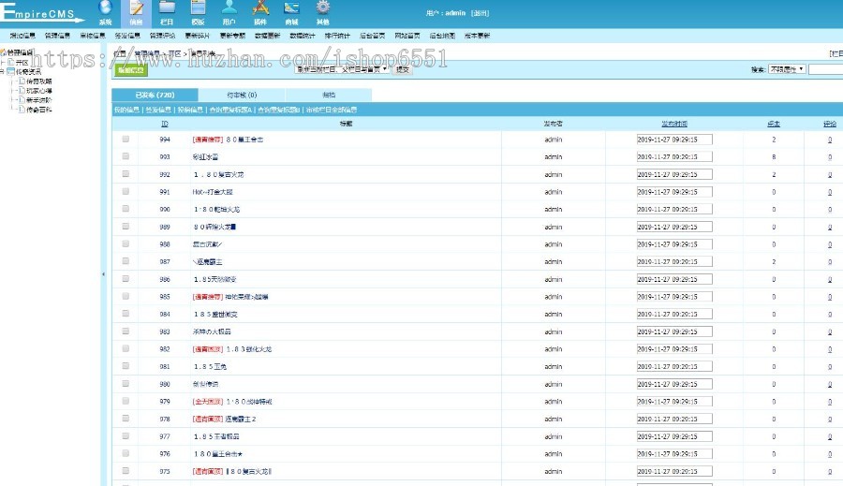The image size is (843, 486).
Task: Sort by the 发布时间 column header
Action: [x=674, y=124]
